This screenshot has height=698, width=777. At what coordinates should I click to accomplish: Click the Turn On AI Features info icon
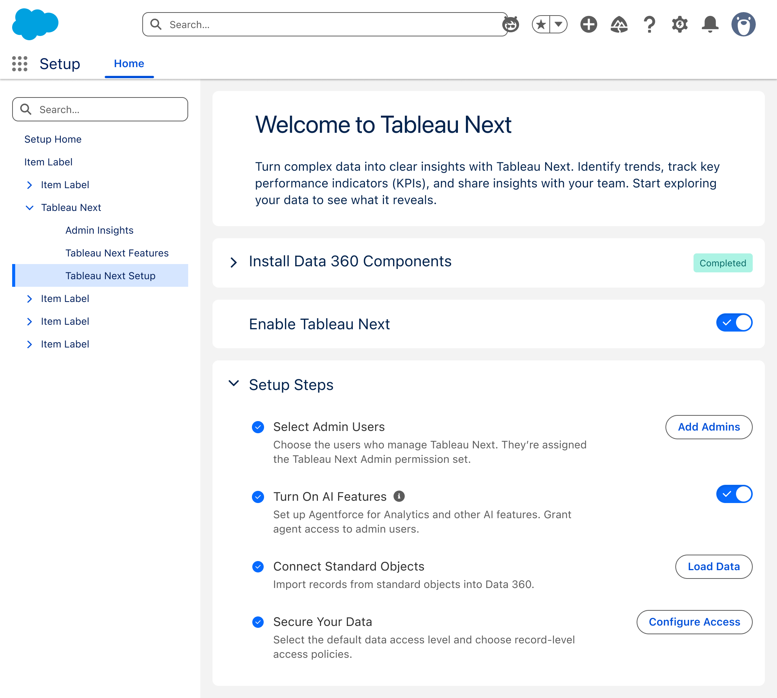[399, 496]
